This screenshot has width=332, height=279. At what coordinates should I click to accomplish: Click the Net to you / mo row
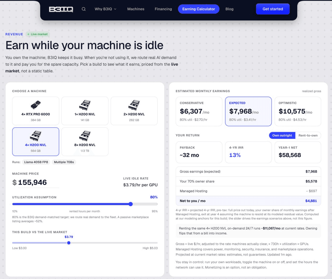[x=248, y=201]
